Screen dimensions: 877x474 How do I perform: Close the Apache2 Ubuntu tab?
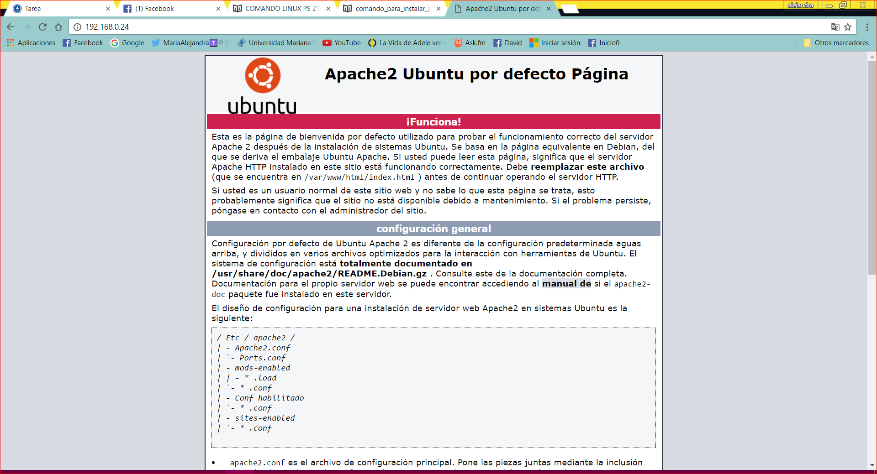pyautogui.click(x=549, y=9)
